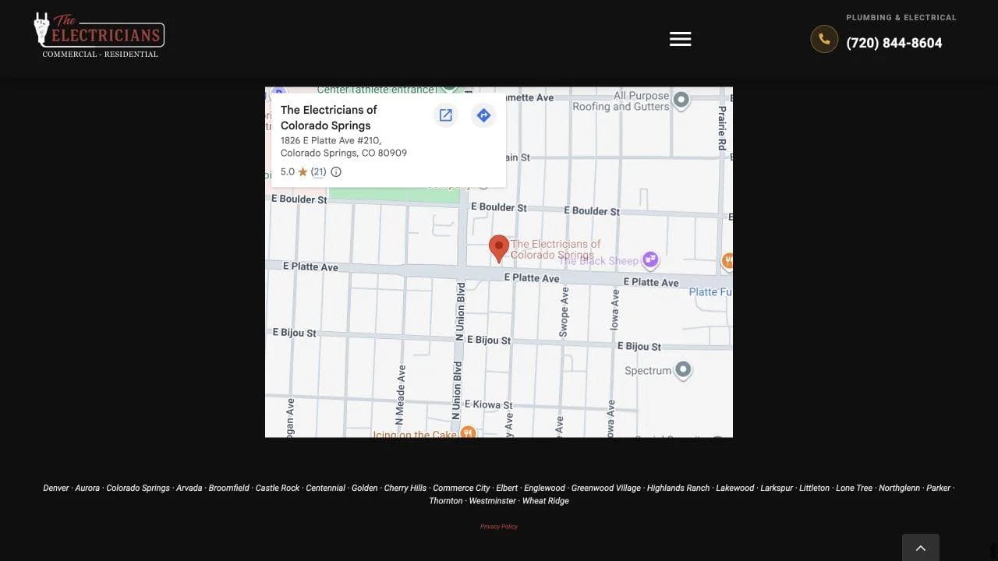Get directions via blue arrow icon
This screenshot has width=998, height=561.
tap(483, 115)
